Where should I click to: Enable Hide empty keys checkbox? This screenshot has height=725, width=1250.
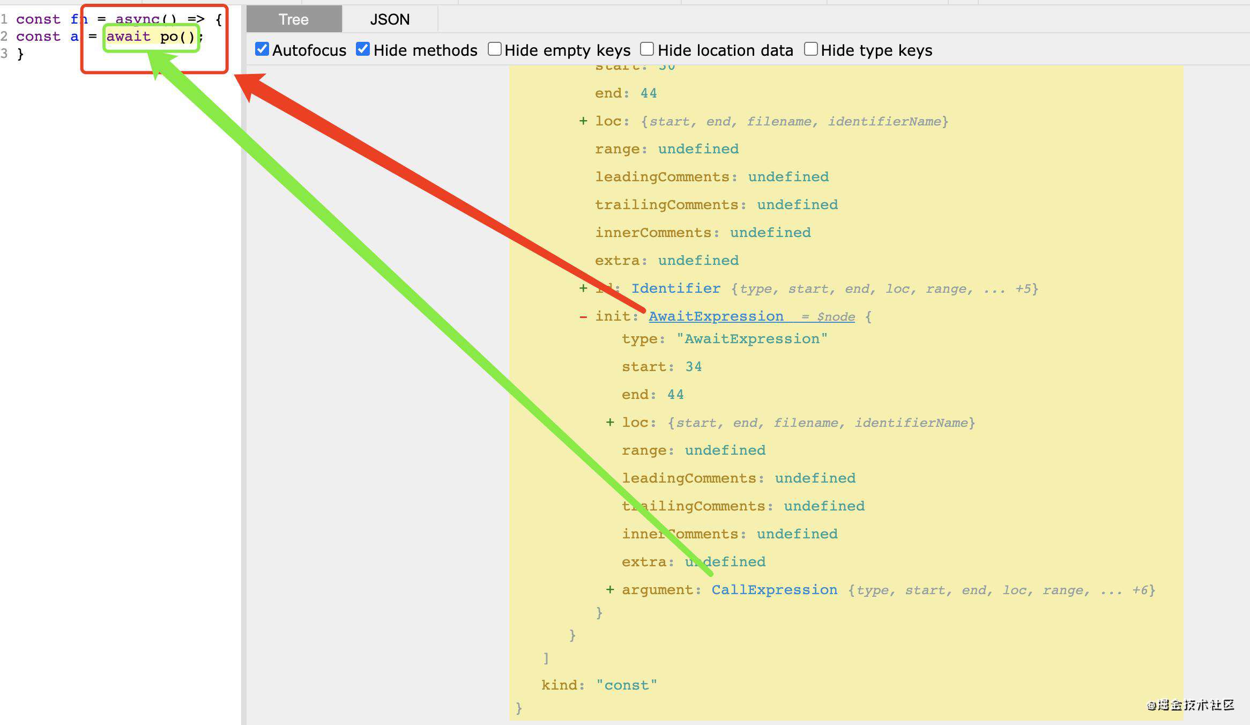pyautogui.click(x=494, y=49)
